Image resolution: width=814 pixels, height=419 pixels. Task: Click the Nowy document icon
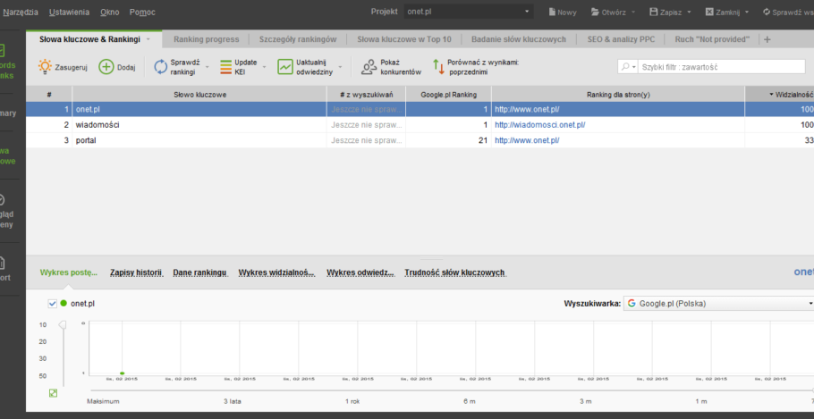pyautogui.click(x=553, y=12)
